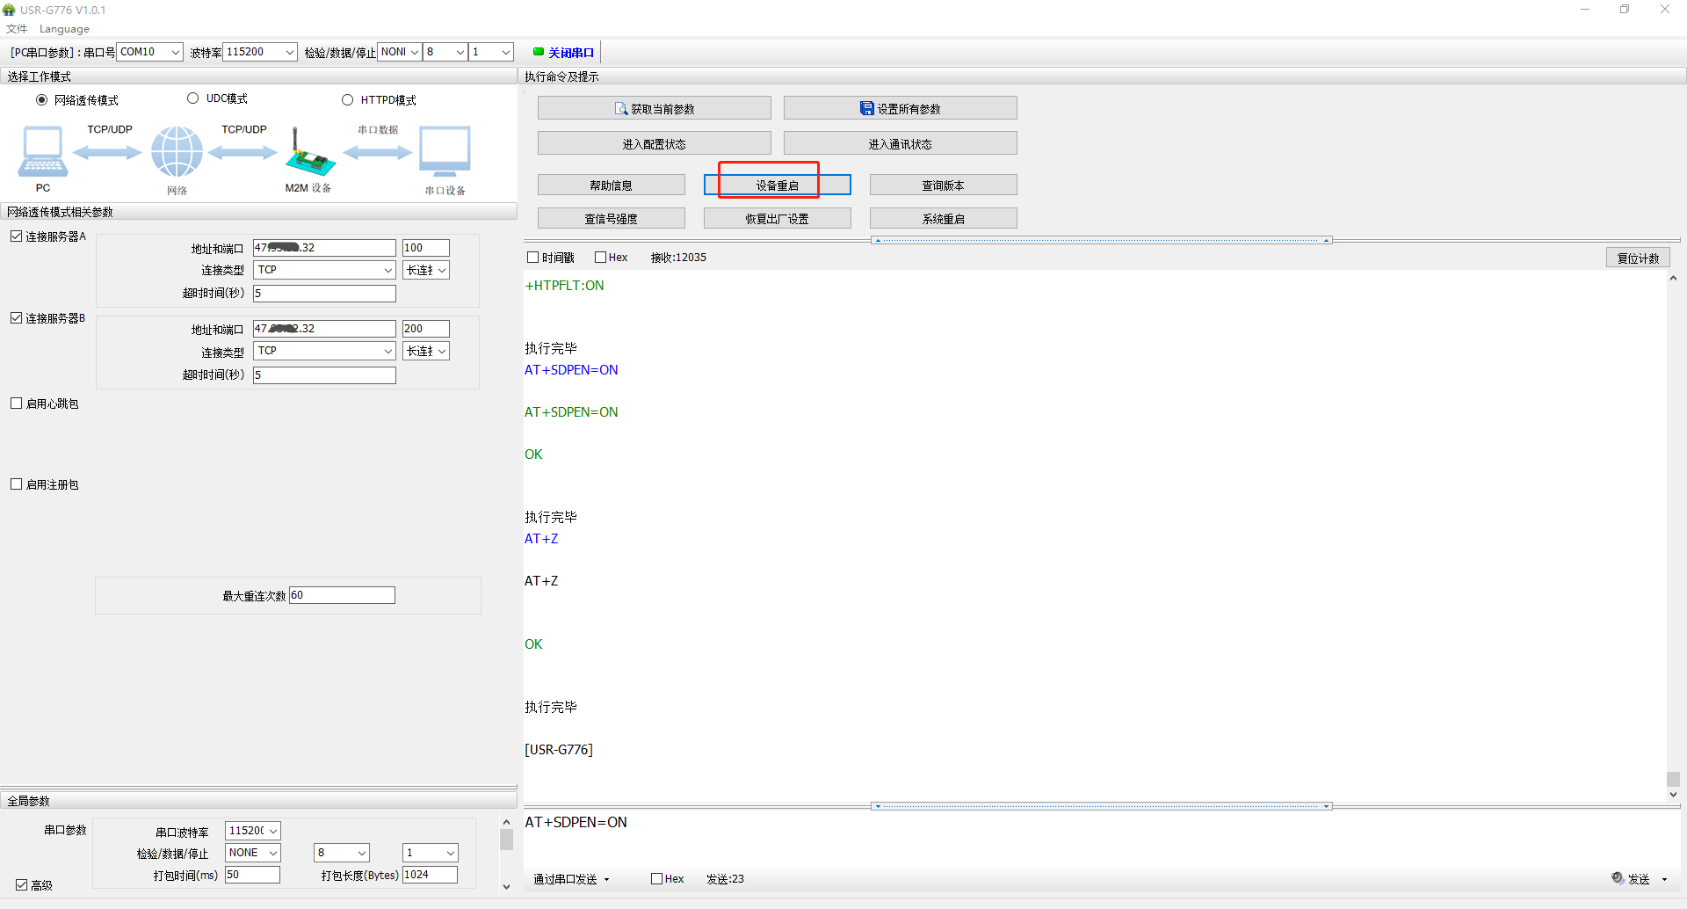Viewport: 1687px width, 909px height.
Task: Click the M2M device module icon
Action: click(x=308, y=154)
